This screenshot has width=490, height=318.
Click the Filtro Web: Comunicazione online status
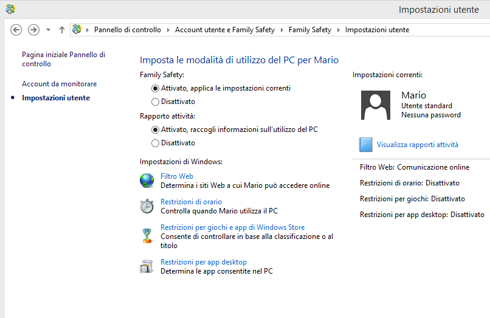pos(415,167)
